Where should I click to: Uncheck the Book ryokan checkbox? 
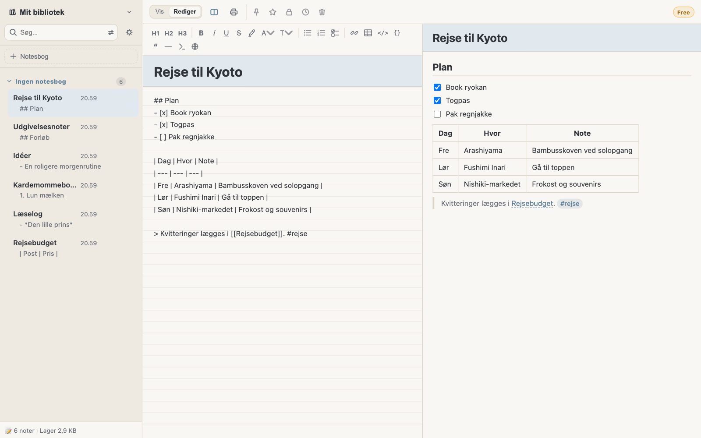[437, 87]
